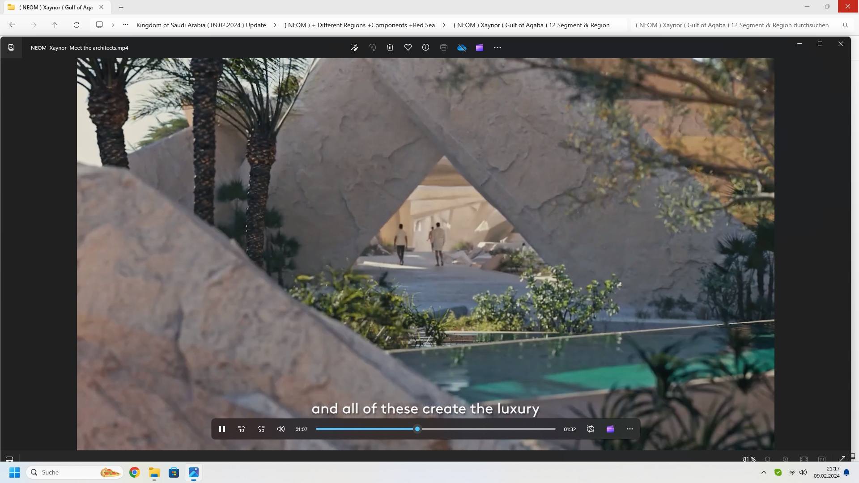Click the rotate icon in Photos toolbar
The image size is (859, 483).
pyautogui.click(x=372, y=47)
